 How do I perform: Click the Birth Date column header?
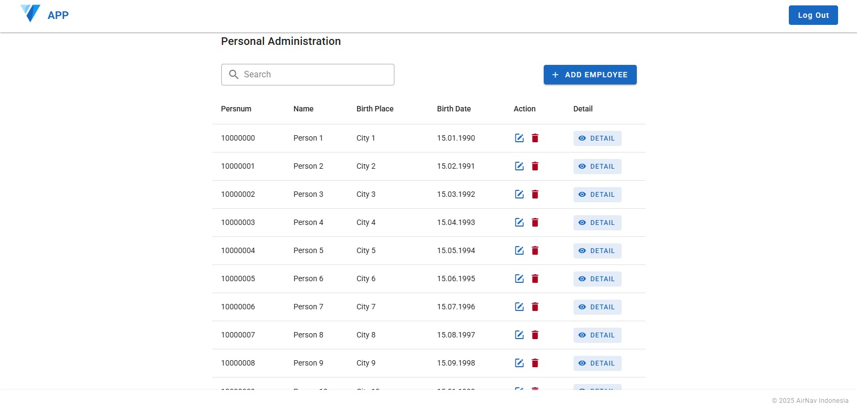[x=453, y=109]
